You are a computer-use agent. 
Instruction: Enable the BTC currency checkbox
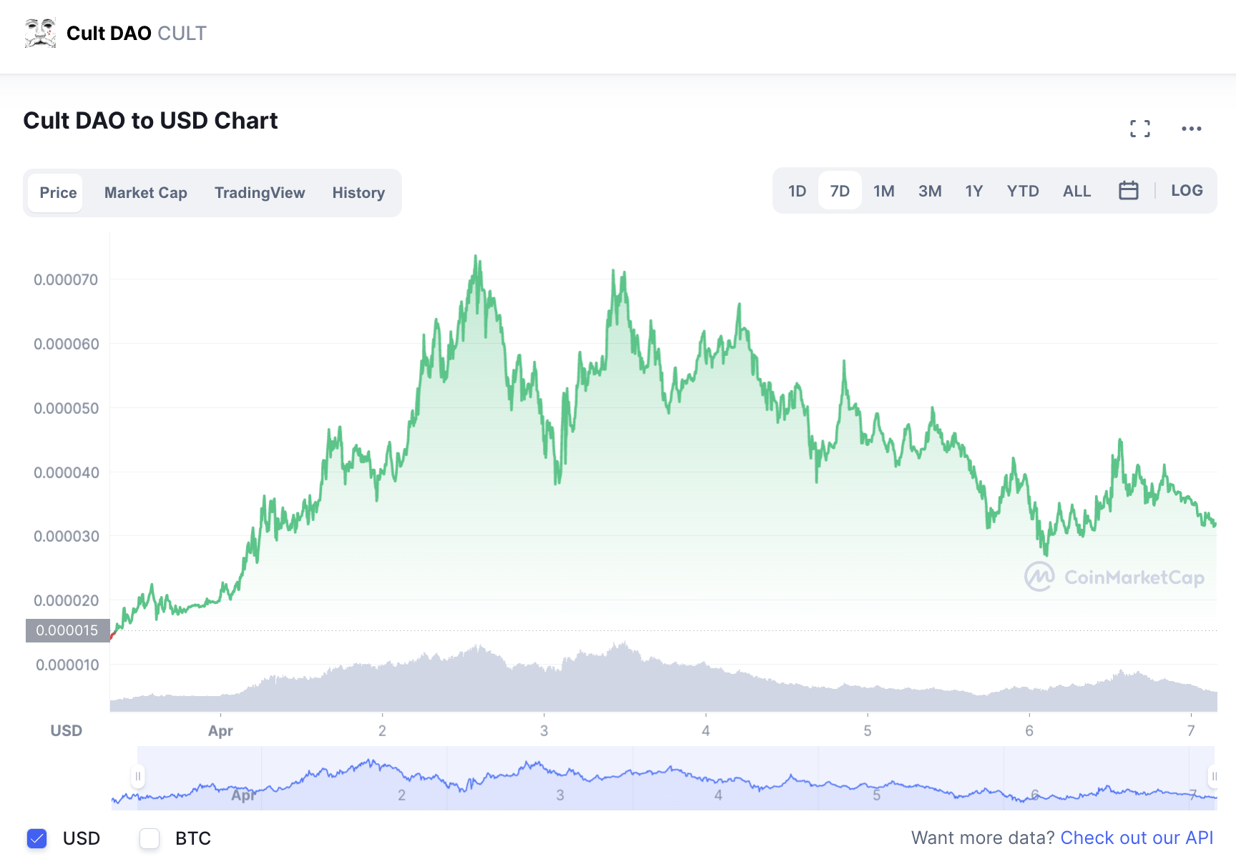(149, 838)
